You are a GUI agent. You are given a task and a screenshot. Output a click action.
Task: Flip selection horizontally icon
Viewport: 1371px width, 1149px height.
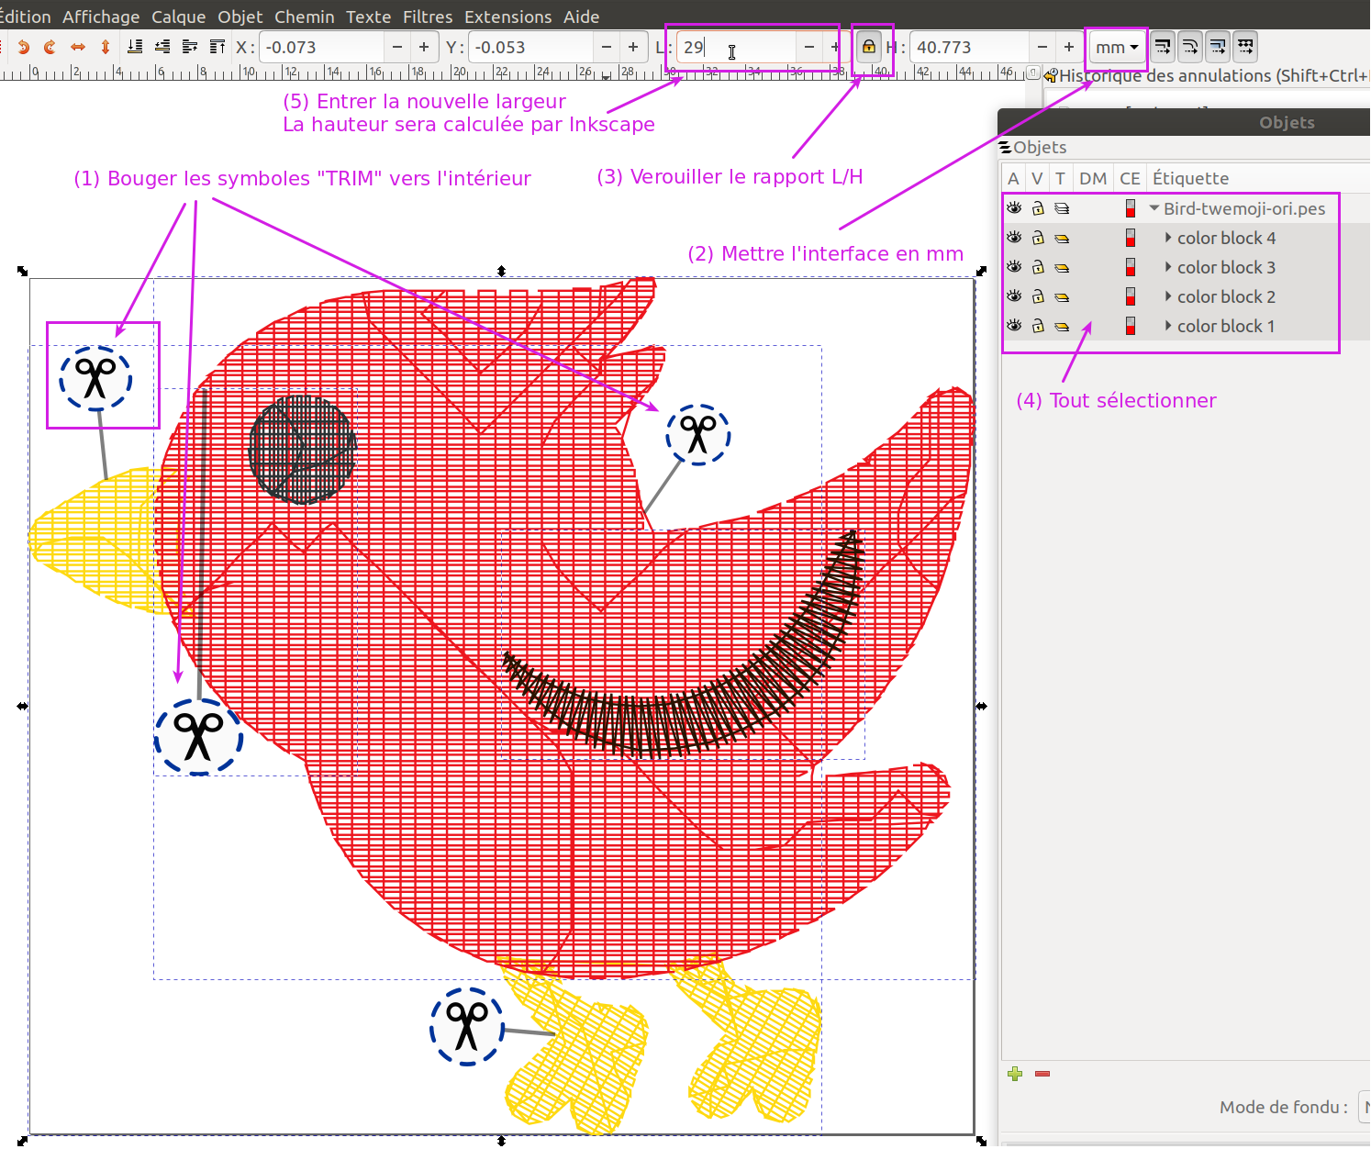click(78, 47)
